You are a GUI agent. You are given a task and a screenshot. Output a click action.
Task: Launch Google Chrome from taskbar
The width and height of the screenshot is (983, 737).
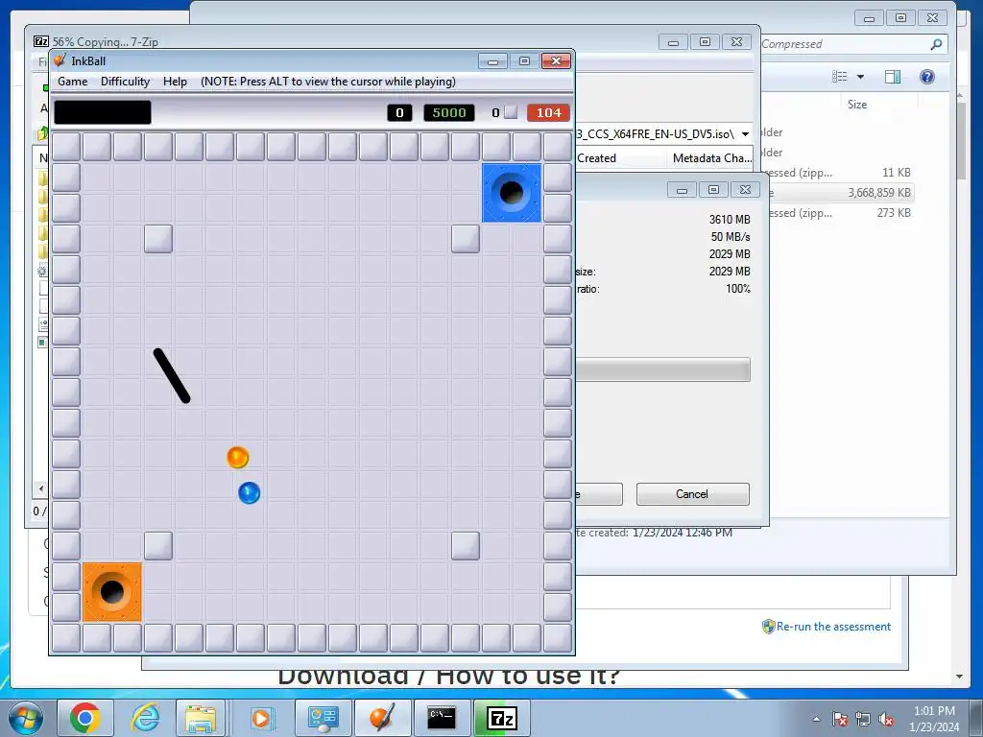pyautogui.click(x=85, y=718)
